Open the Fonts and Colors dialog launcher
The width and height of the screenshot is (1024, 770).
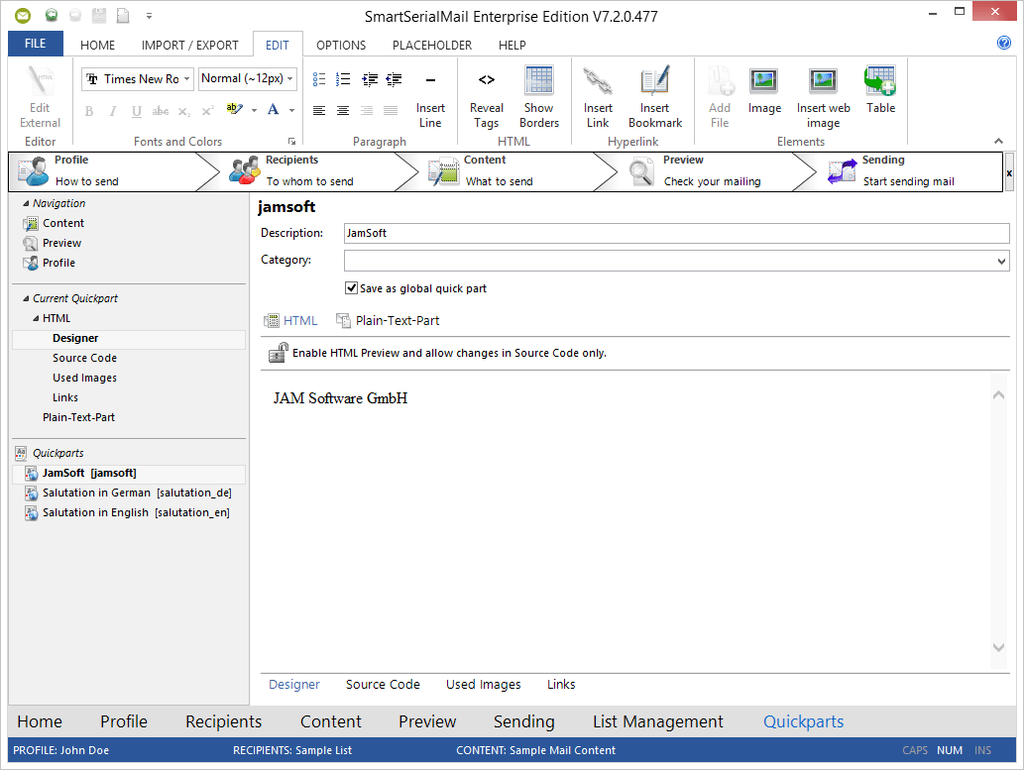(291, 142)
